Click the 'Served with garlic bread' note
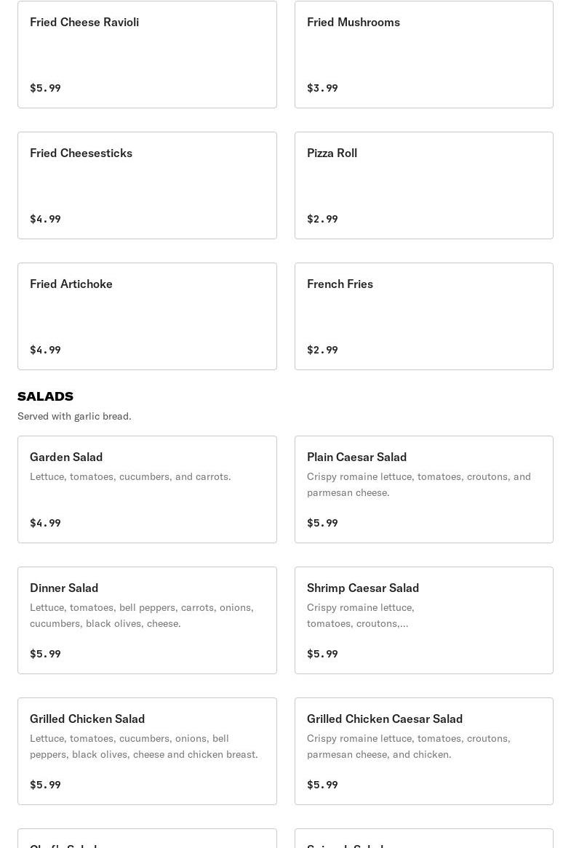Screen dimensions: 571x848 [x=74, y=416]
